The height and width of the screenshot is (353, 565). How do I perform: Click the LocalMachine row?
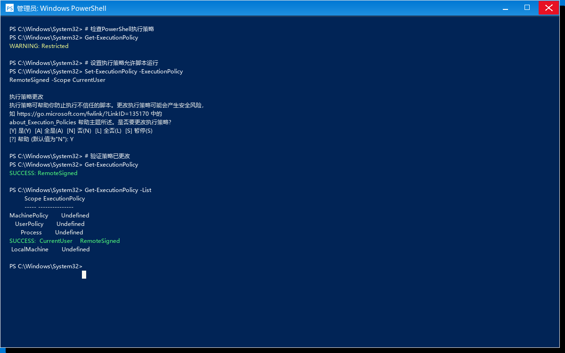[x=50, y=249]
